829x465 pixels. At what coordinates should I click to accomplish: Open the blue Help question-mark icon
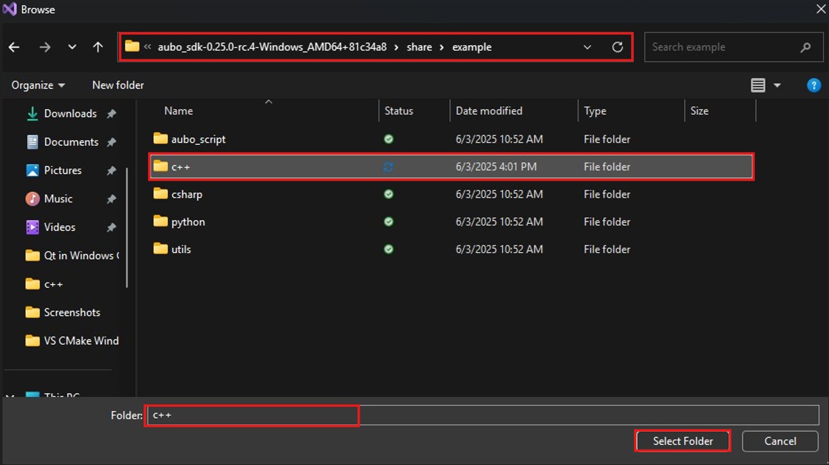(x=814, y=85)
